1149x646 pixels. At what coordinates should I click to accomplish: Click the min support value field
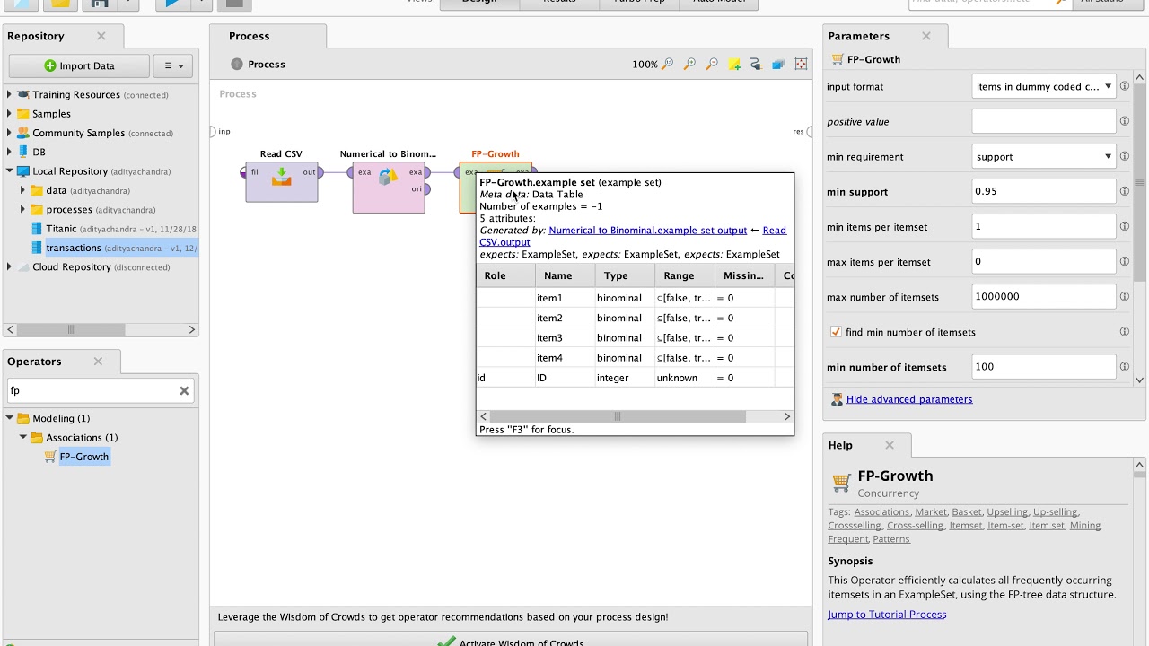pos(1044,191)
